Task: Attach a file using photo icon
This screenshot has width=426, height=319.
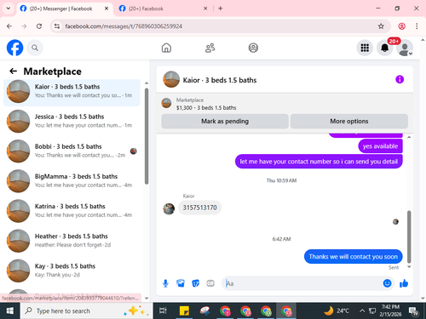Action: click(x=181, y=283)
